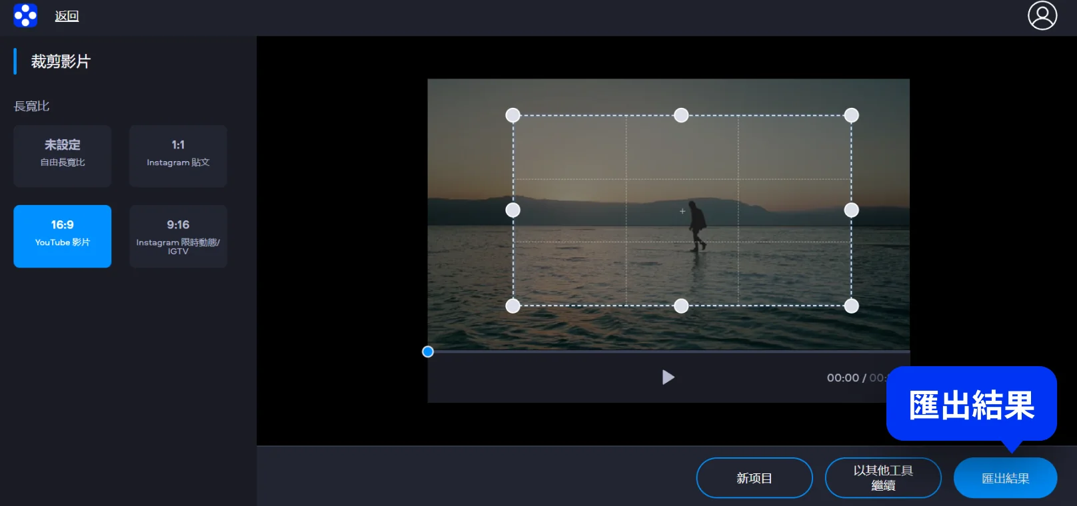Choose the 9:16 Instagram story ratio

coord(178,236)
